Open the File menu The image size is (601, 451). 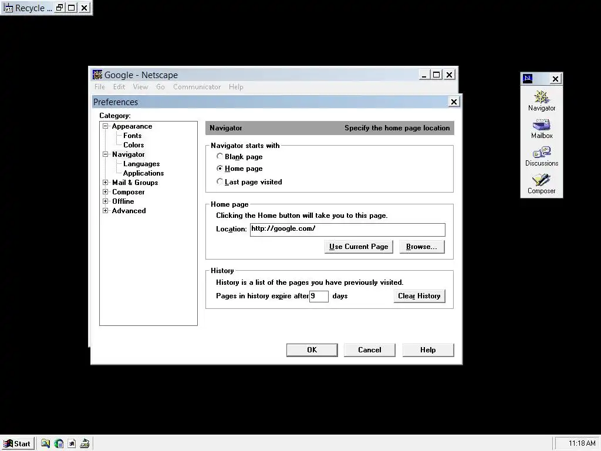[x=100, y=87]
